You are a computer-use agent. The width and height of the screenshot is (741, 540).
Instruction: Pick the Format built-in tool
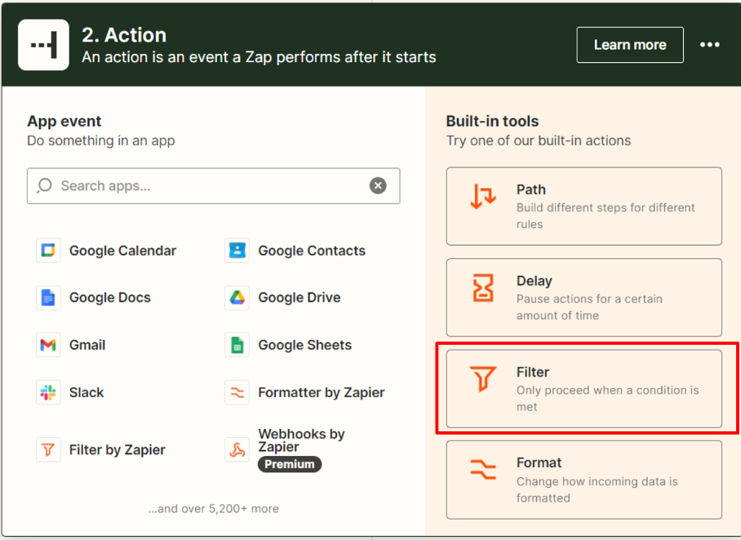pyautogui.click(x=583, y=480)
